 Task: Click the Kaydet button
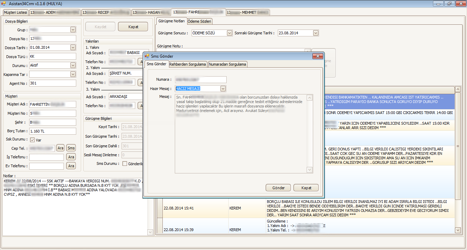click(101, 27)
